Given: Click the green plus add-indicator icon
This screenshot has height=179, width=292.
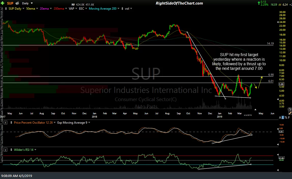Looking at the screenshot, I should tap(3, 3).
